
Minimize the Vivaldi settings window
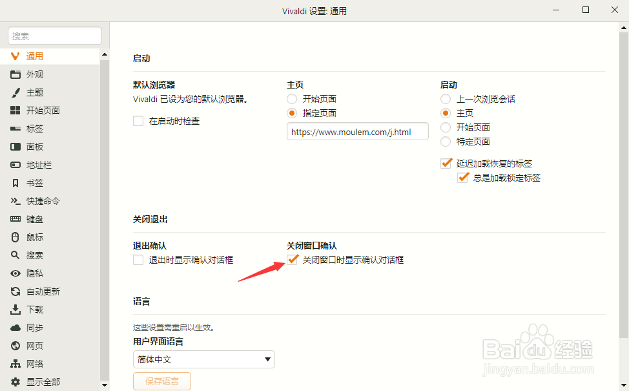(556, 10)
